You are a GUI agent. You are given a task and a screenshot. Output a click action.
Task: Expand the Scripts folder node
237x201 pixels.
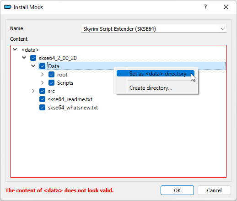pos(43,83)
